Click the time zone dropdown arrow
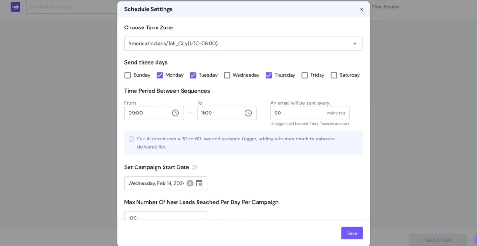Screen dimensions: 477x246 click(x=354, y=44)
